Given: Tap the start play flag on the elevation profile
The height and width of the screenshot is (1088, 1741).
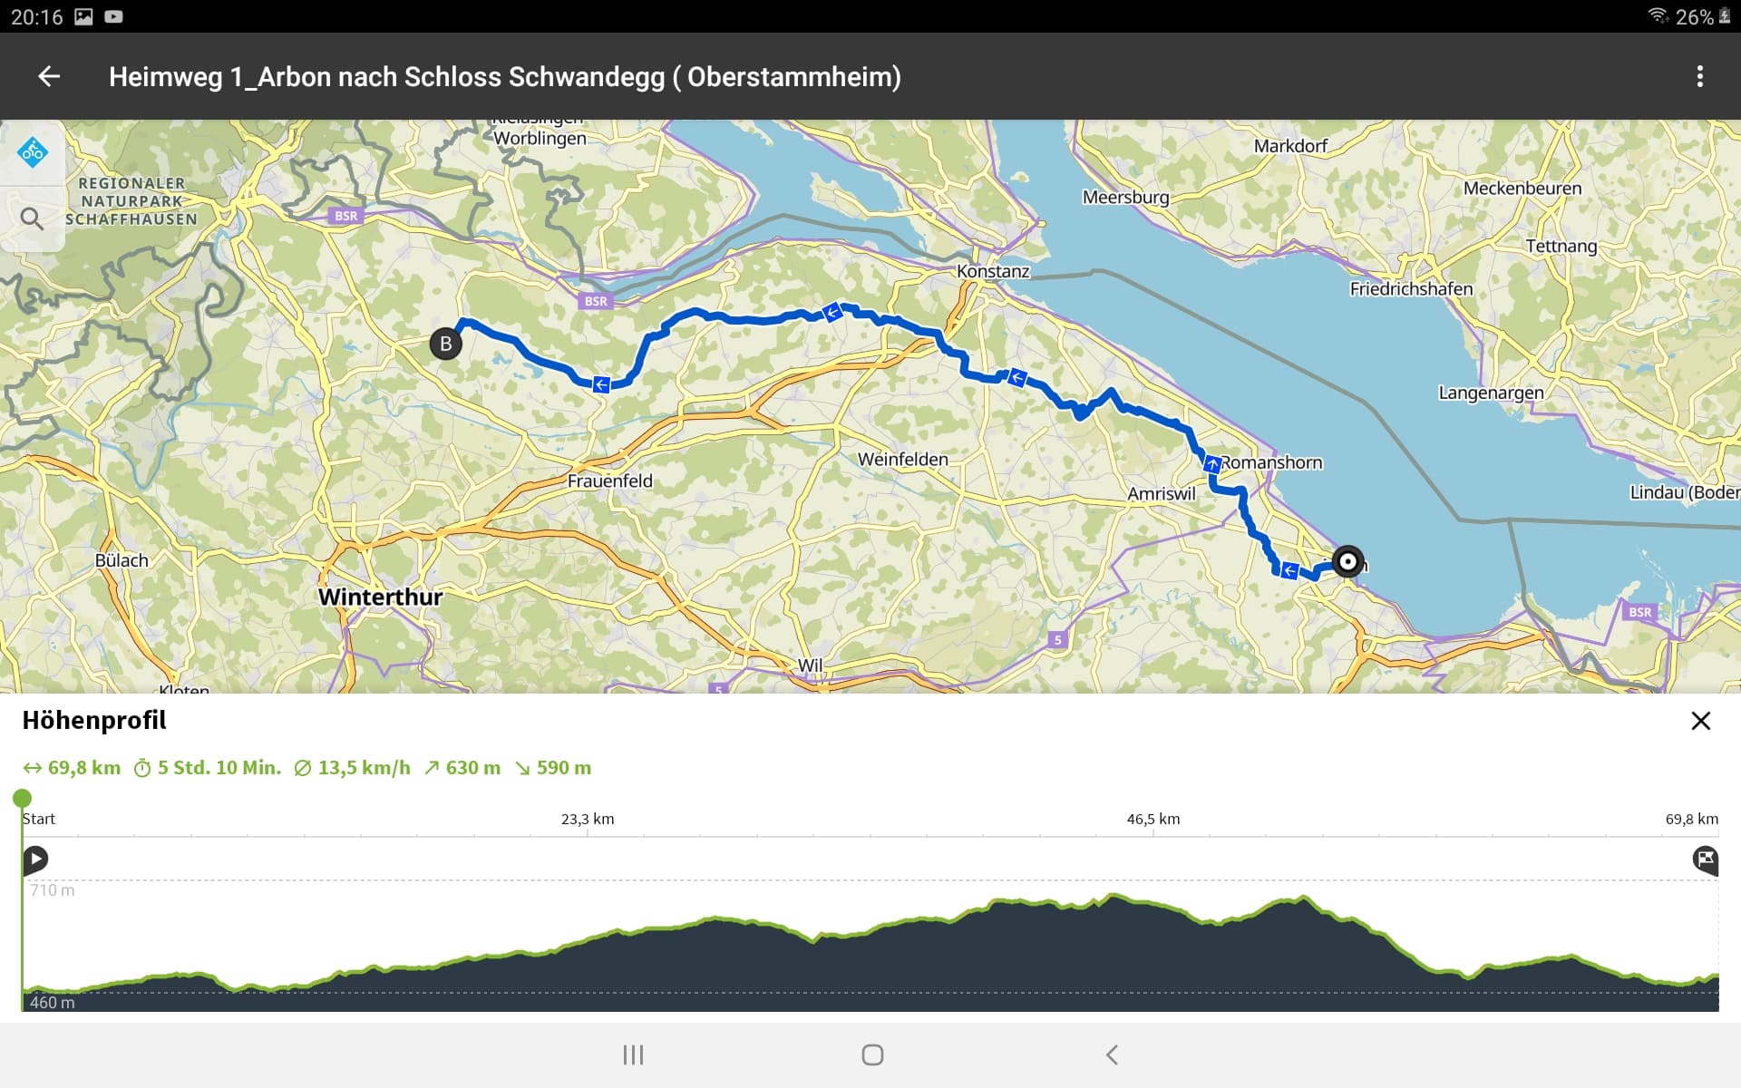Looking at the screenshot, I should [35, 859].
